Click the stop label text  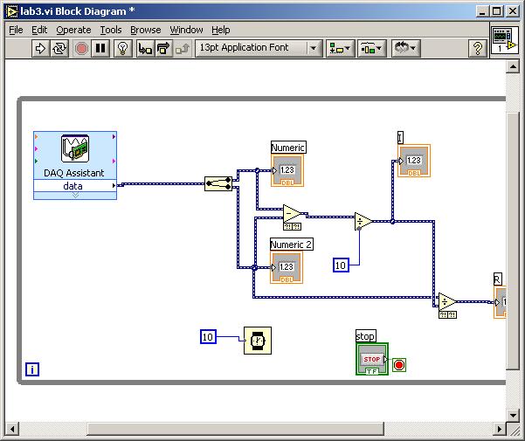366,336
